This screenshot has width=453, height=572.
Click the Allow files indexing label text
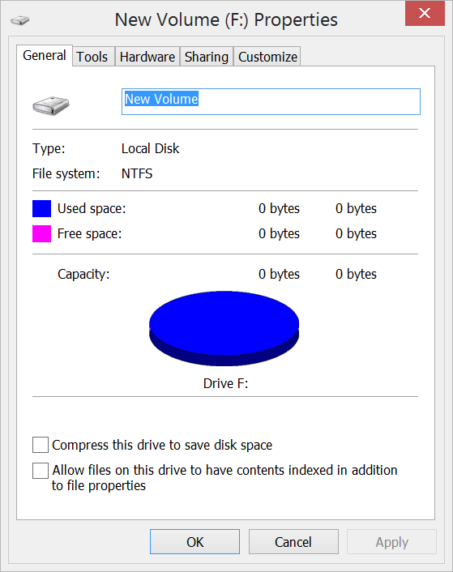[224, 478]
